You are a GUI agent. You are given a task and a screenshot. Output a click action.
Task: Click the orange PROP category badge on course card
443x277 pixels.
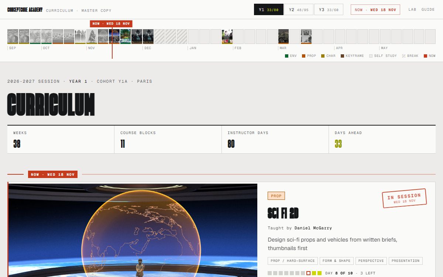pos(276,196)
